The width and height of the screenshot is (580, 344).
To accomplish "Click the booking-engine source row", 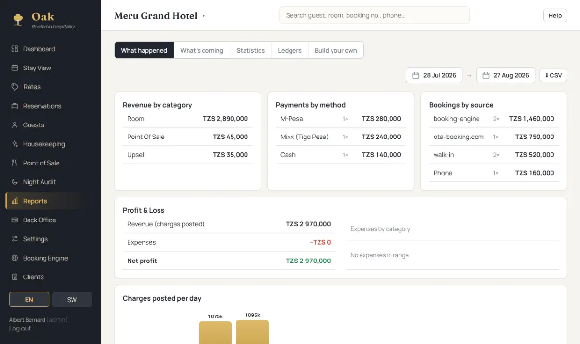I will coord(494,119).
